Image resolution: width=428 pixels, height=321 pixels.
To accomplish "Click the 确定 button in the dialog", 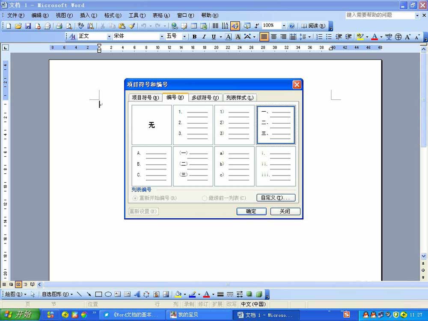I will point(251,211).
